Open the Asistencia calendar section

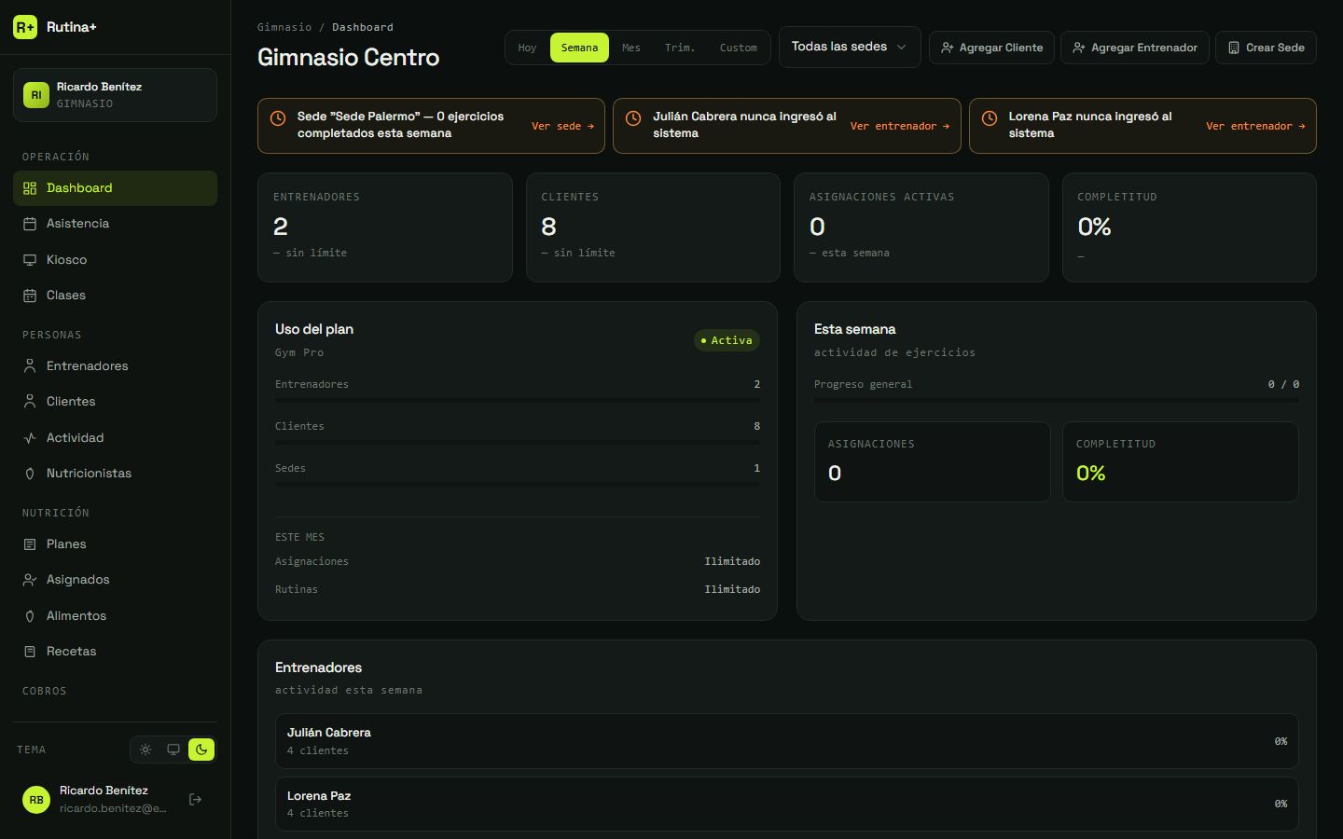tap(115, 224)
